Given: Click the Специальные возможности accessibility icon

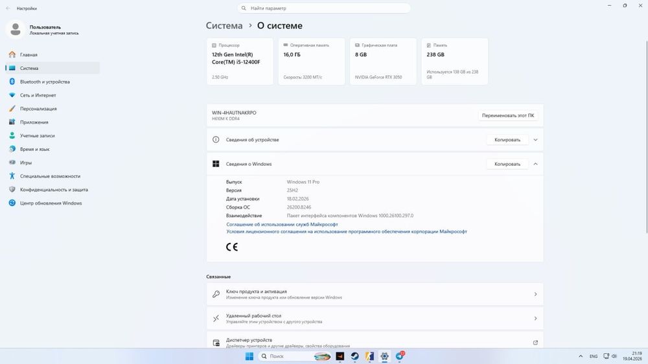Looking at the screenshot, I should [12, 176].
